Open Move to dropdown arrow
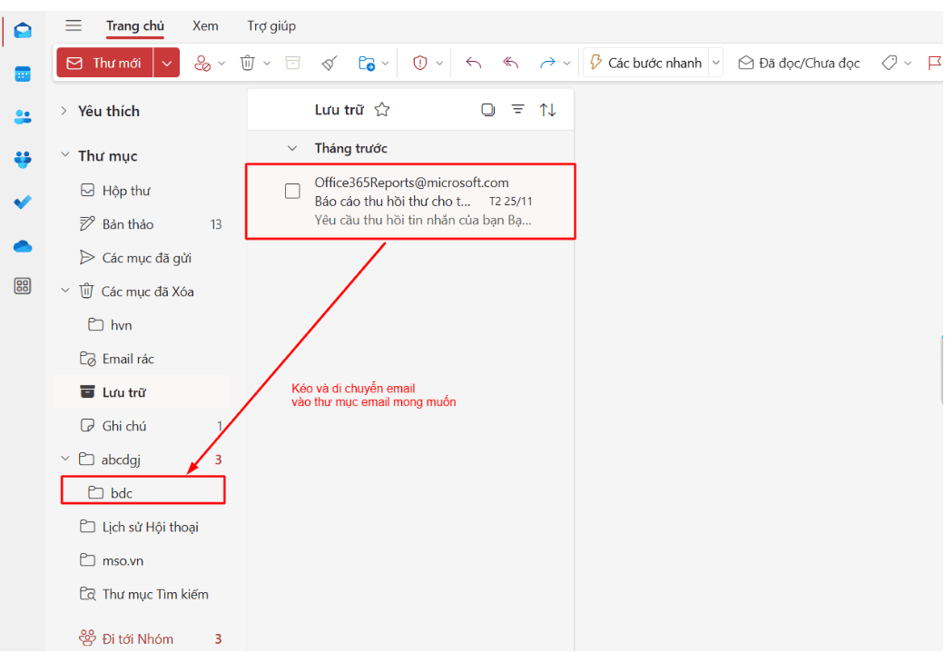Image resolution: width=945 pixels, height=653 pixels. pyautogui.click(x=385, y=64)
